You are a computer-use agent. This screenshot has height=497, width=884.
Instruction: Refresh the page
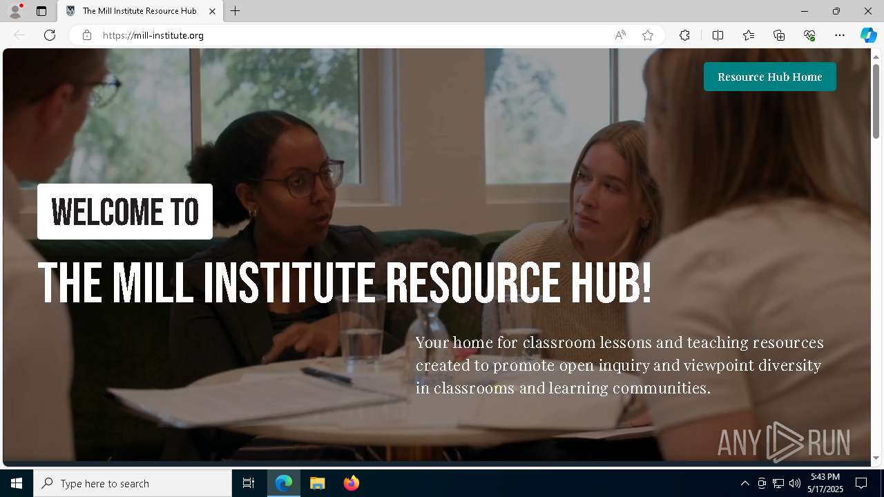[50, 35]
